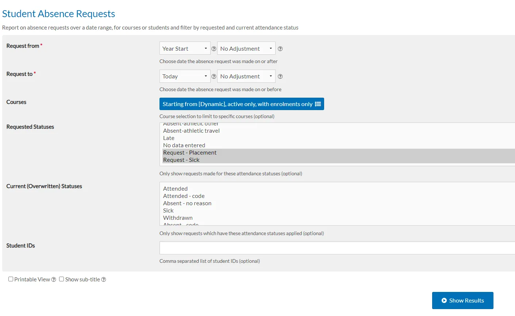515x316 pixels.
Task: Open the Today date dropdown
Action: coord(185,77)
